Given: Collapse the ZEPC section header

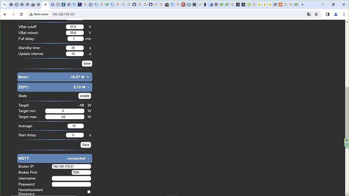Looking at the screenshot, I should pyautogui.click(x=55, y=87).
